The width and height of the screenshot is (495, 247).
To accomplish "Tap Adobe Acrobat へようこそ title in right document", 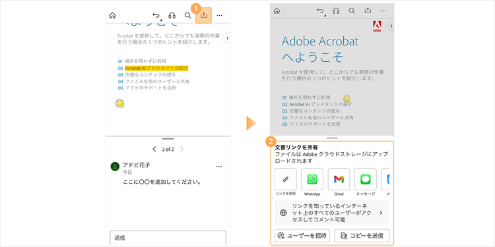I will tap(320, 49).
